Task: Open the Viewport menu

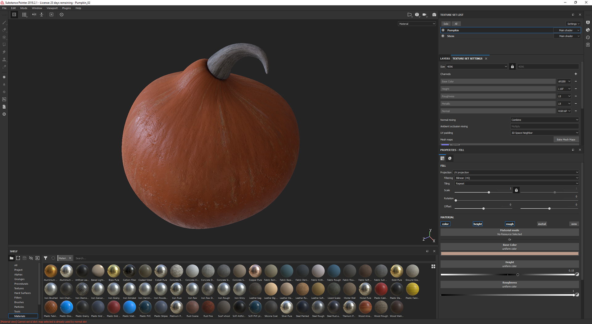Action: (52, 8)
